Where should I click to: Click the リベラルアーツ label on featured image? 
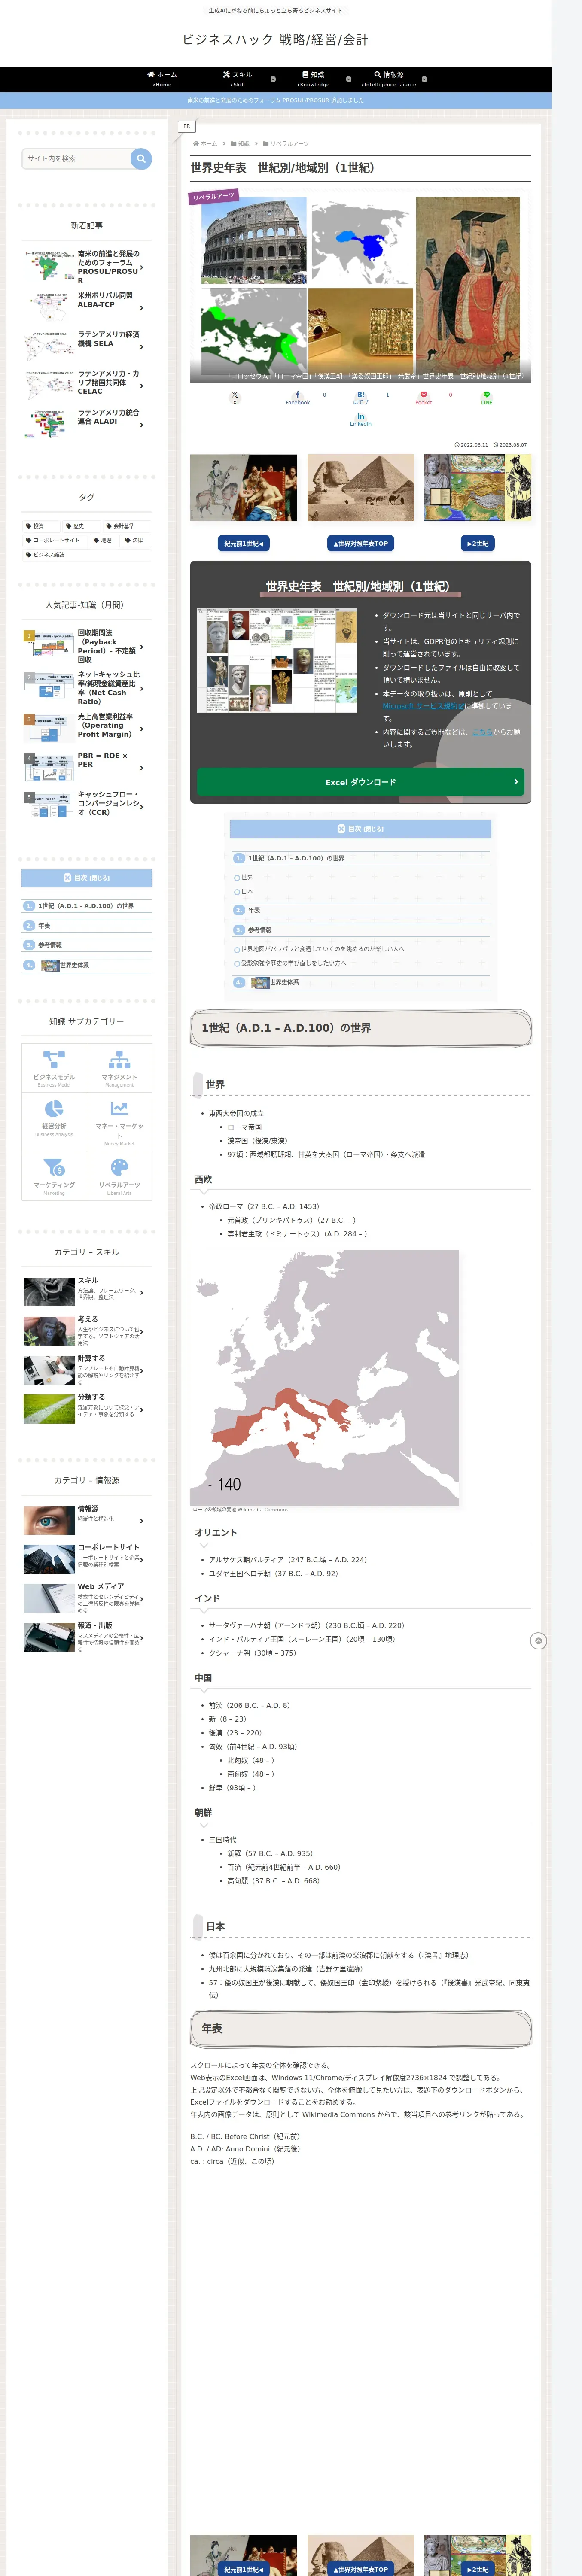(213, 197)
